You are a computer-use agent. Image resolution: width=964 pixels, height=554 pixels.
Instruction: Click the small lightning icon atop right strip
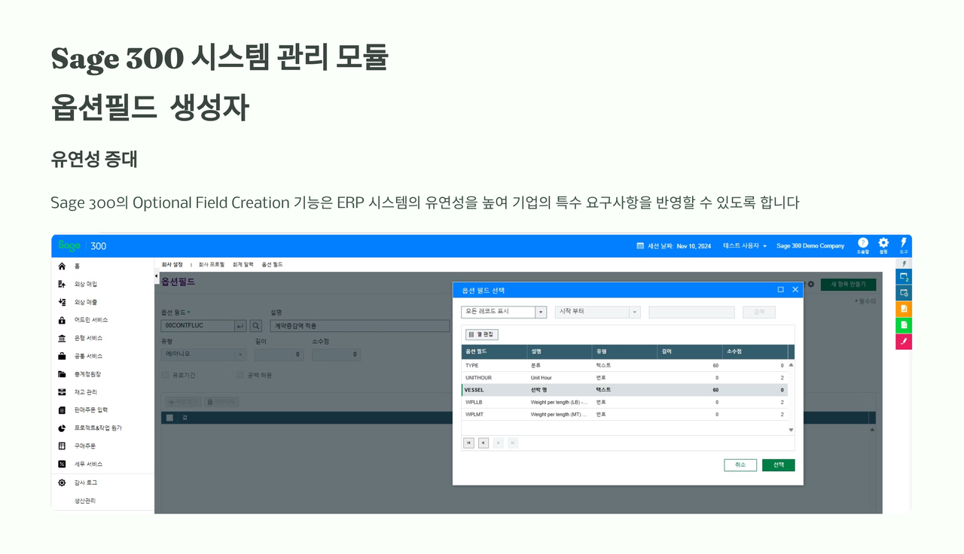[904, 263]
